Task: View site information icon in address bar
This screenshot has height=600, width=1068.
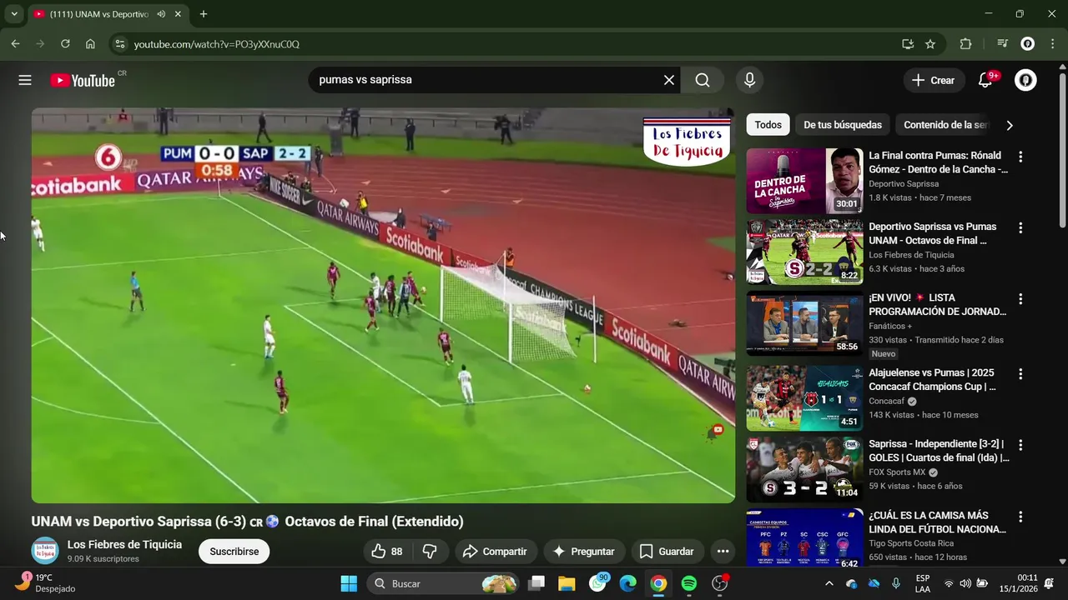Action: pyautogui.click(x=119, y=44)
